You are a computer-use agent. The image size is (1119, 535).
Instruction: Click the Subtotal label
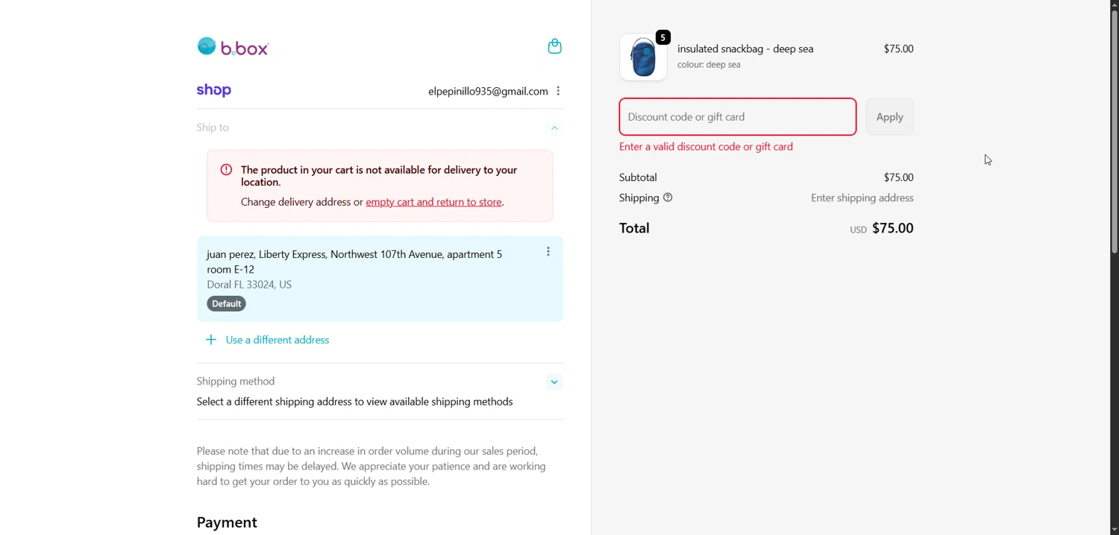click(x=638, y=177)
